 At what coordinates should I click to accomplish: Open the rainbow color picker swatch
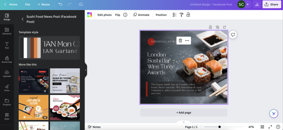(90, 15)
